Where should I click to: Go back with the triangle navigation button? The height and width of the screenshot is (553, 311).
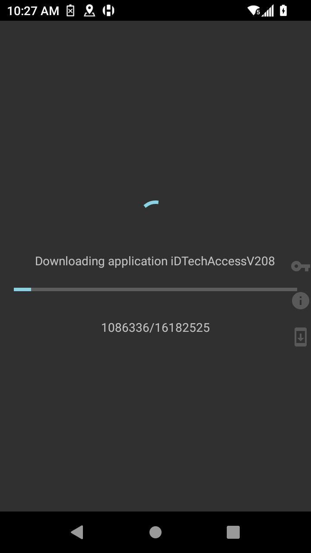77,532
